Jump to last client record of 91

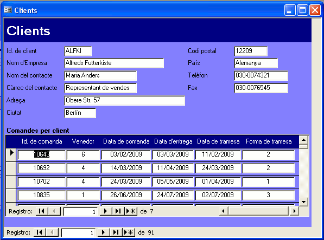point(116,232)
